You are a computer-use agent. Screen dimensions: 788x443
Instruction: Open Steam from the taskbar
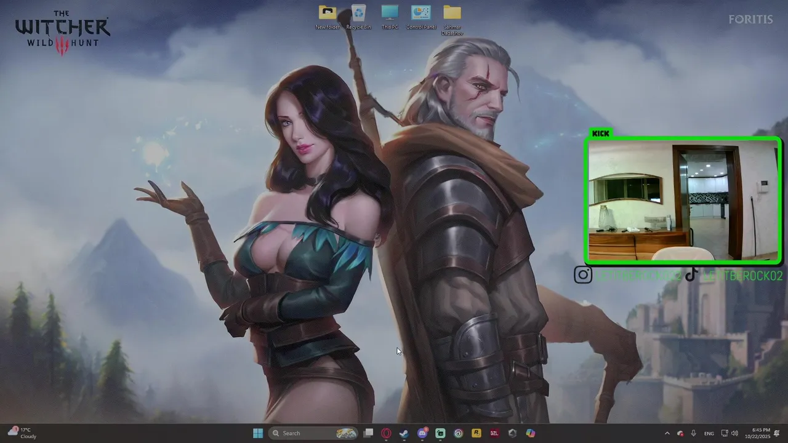(x=404, y=433)
